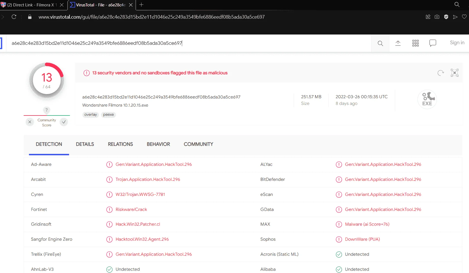Click the question mark above Community Score
Viewport: 469px width, 273px height.
[47, 110]
